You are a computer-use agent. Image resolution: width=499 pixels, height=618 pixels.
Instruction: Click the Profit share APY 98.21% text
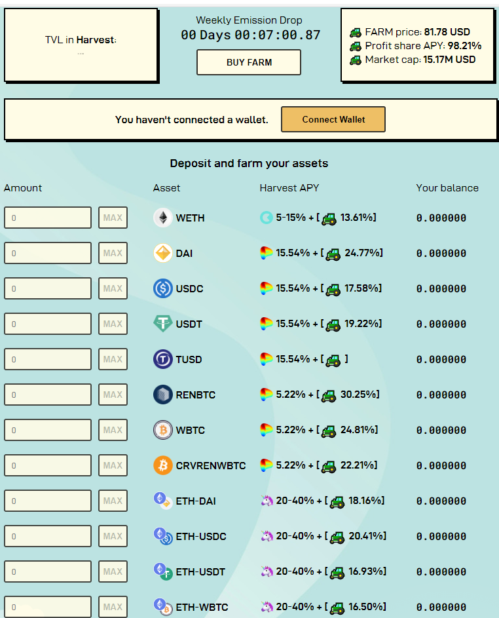423,46
